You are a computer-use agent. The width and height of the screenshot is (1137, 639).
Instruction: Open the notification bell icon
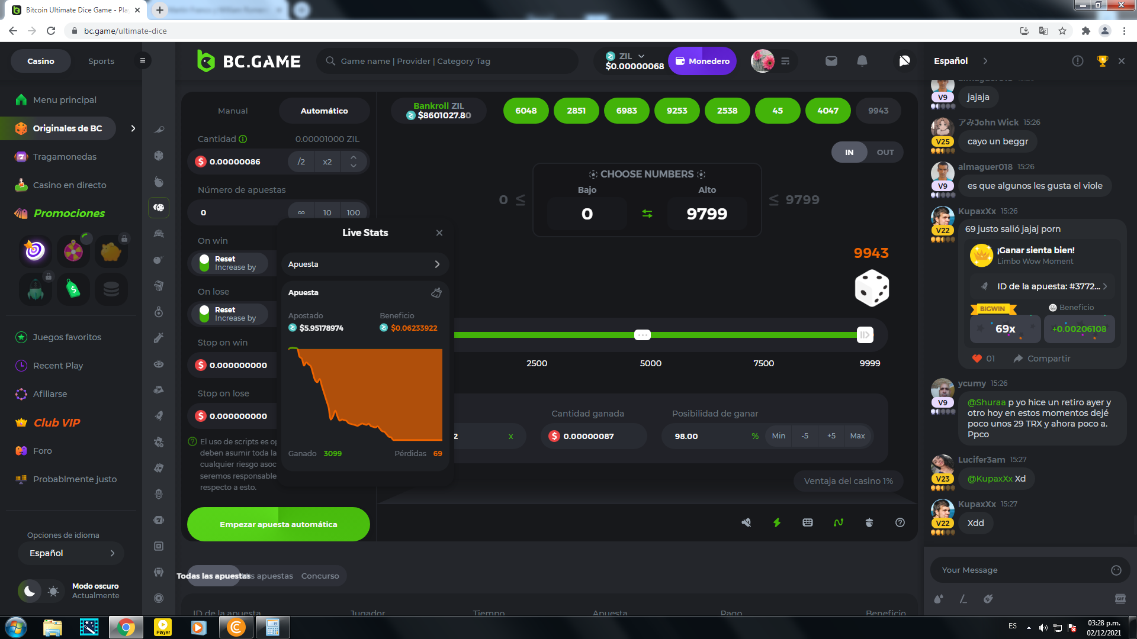coord(862,61)
